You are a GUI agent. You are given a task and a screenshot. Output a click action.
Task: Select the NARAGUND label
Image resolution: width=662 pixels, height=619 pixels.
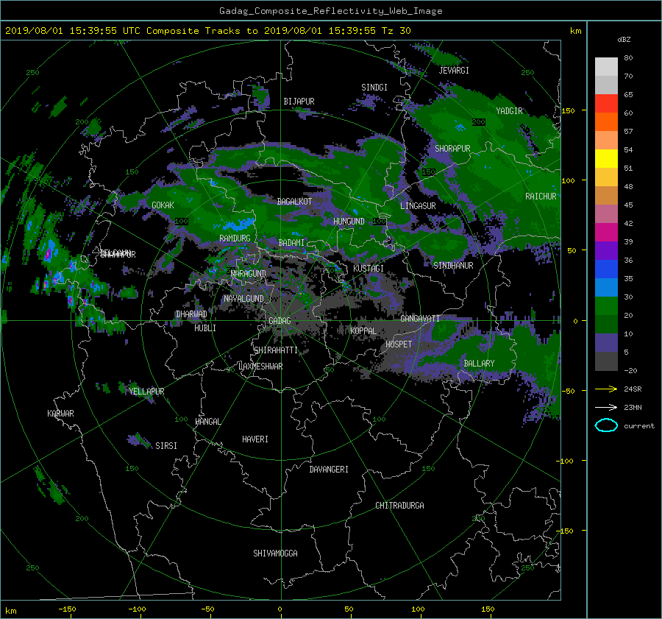click(x=249, y=274)
